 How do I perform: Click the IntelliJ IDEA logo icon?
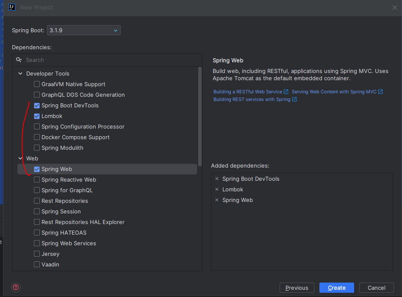click(12, 7)
